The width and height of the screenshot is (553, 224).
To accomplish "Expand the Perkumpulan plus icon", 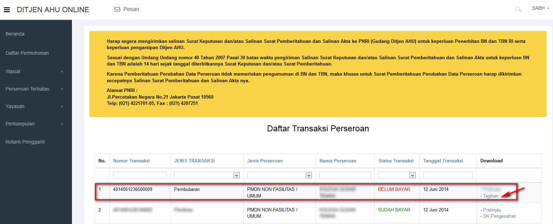I will point(62,124).
